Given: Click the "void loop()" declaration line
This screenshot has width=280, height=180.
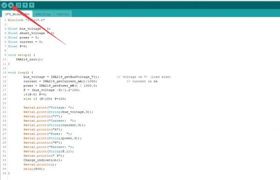Looking at the screenshot, I should (21, 72).
